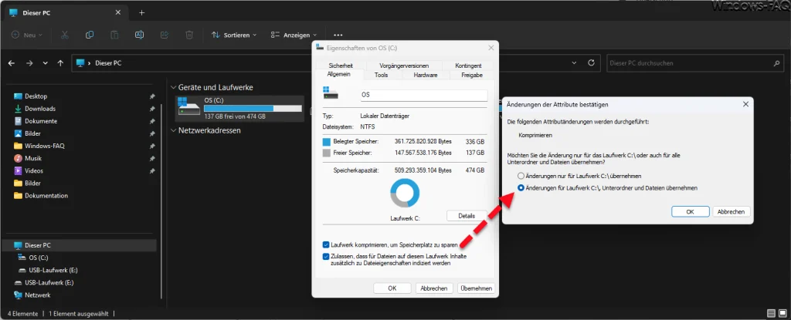Switch to the Sicherheit tab

tap(341, 66)
